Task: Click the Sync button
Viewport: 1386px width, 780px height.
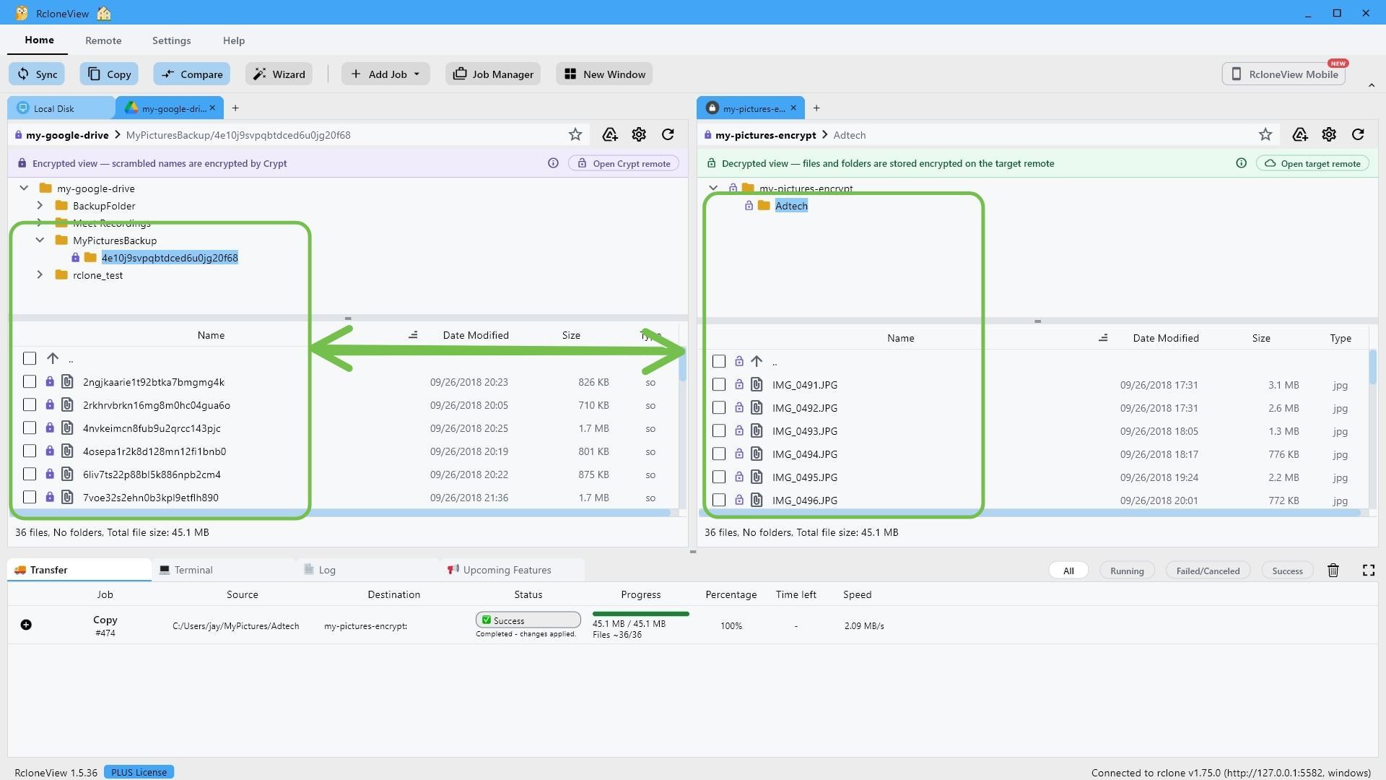Action: [37, 74]
